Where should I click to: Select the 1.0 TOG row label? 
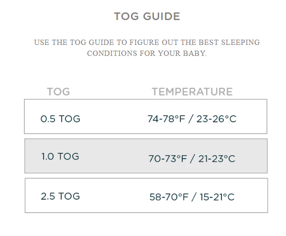tap(60, 156)
